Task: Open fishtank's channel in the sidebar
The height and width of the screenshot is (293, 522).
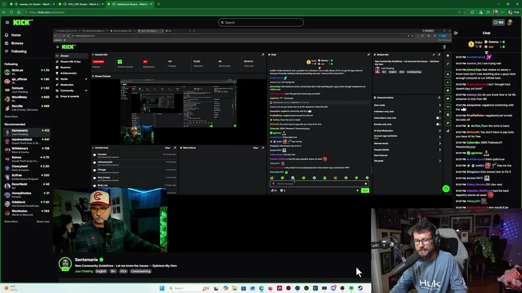Action: 27,89
